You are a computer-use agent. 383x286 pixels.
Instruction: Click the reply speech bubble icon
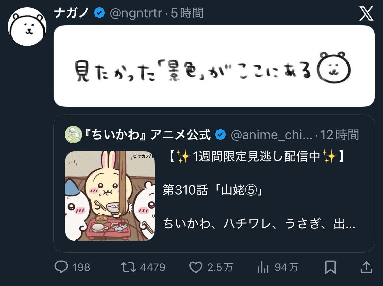click(x=61, y=267)
